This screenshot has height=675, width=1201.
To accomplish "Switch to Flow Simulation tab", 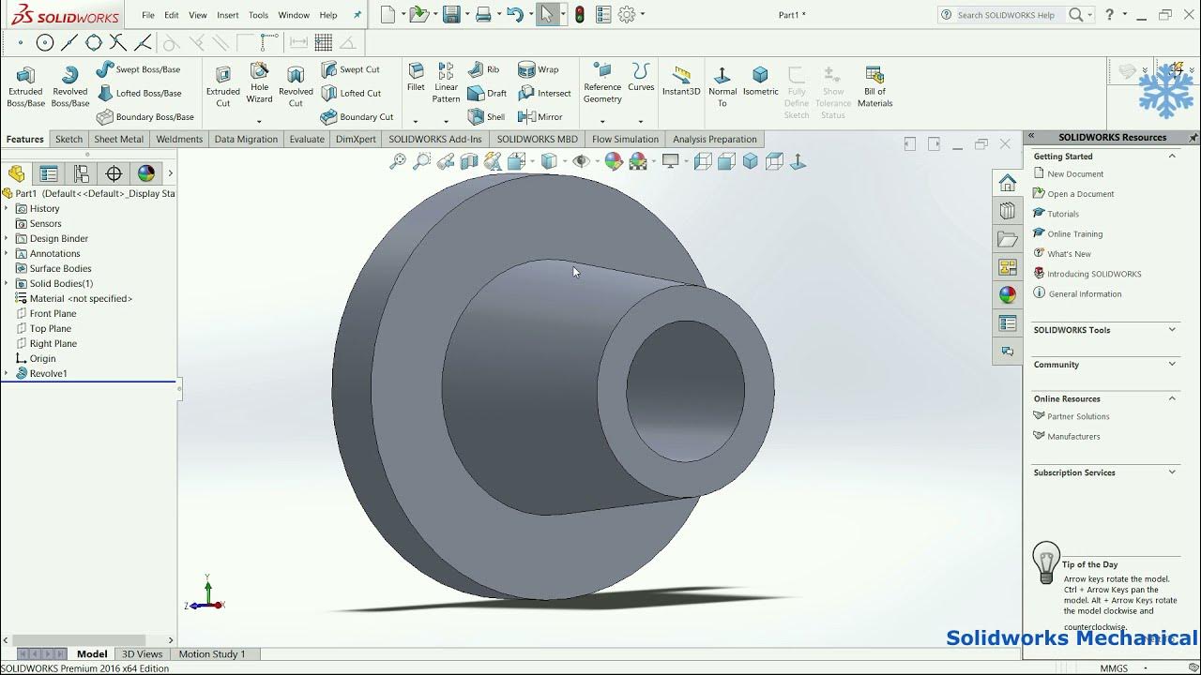I will point(625,139).
